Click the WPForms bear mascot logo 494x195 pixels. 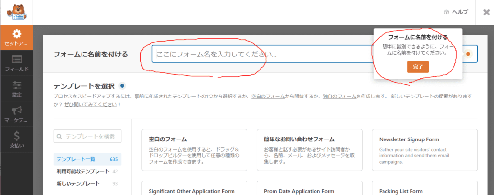(x=17, y=12)
